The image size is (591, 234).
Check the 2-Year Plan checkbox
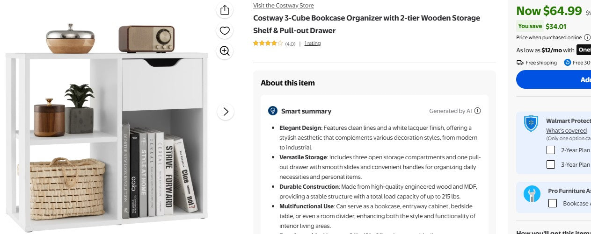pos(551,150)
